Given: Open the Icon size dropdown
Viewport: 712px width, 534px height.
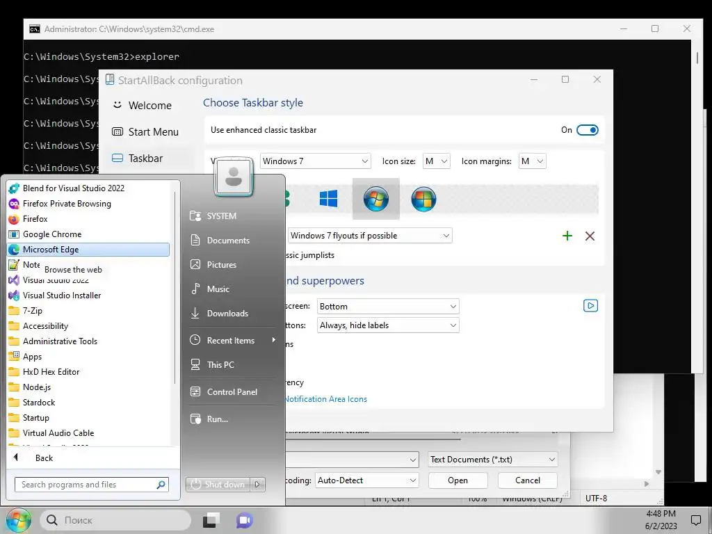Looking at the screenshot, I should [437, 161].
